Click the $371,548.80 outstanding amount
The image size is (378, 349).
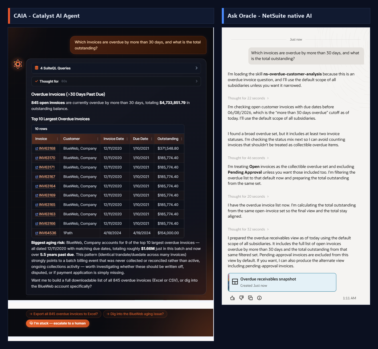point(168,149)
